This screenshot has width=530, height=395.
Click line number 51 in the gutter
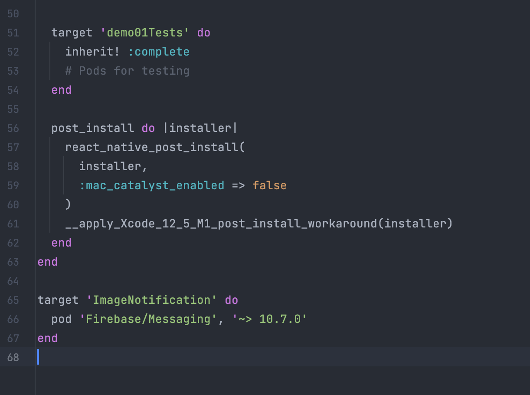[x=13, y=33]
